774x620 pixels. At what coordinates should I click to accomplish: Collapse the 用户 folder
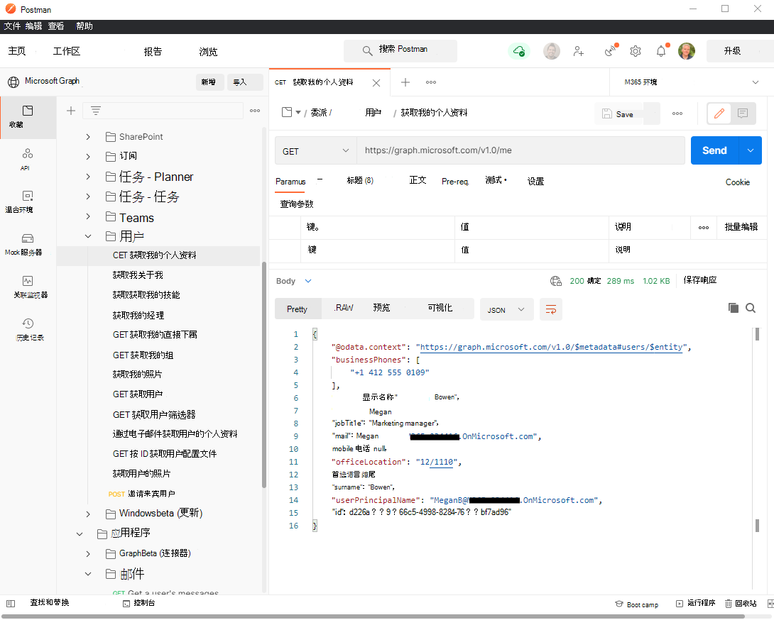pyautogui.click(x=88, y=236)
